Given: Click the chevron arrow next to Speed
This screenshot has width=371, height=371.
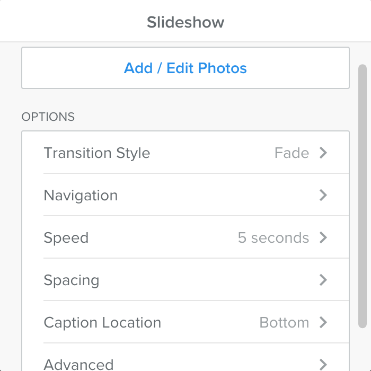Looking at the screenshot, I should coord(323,238).
